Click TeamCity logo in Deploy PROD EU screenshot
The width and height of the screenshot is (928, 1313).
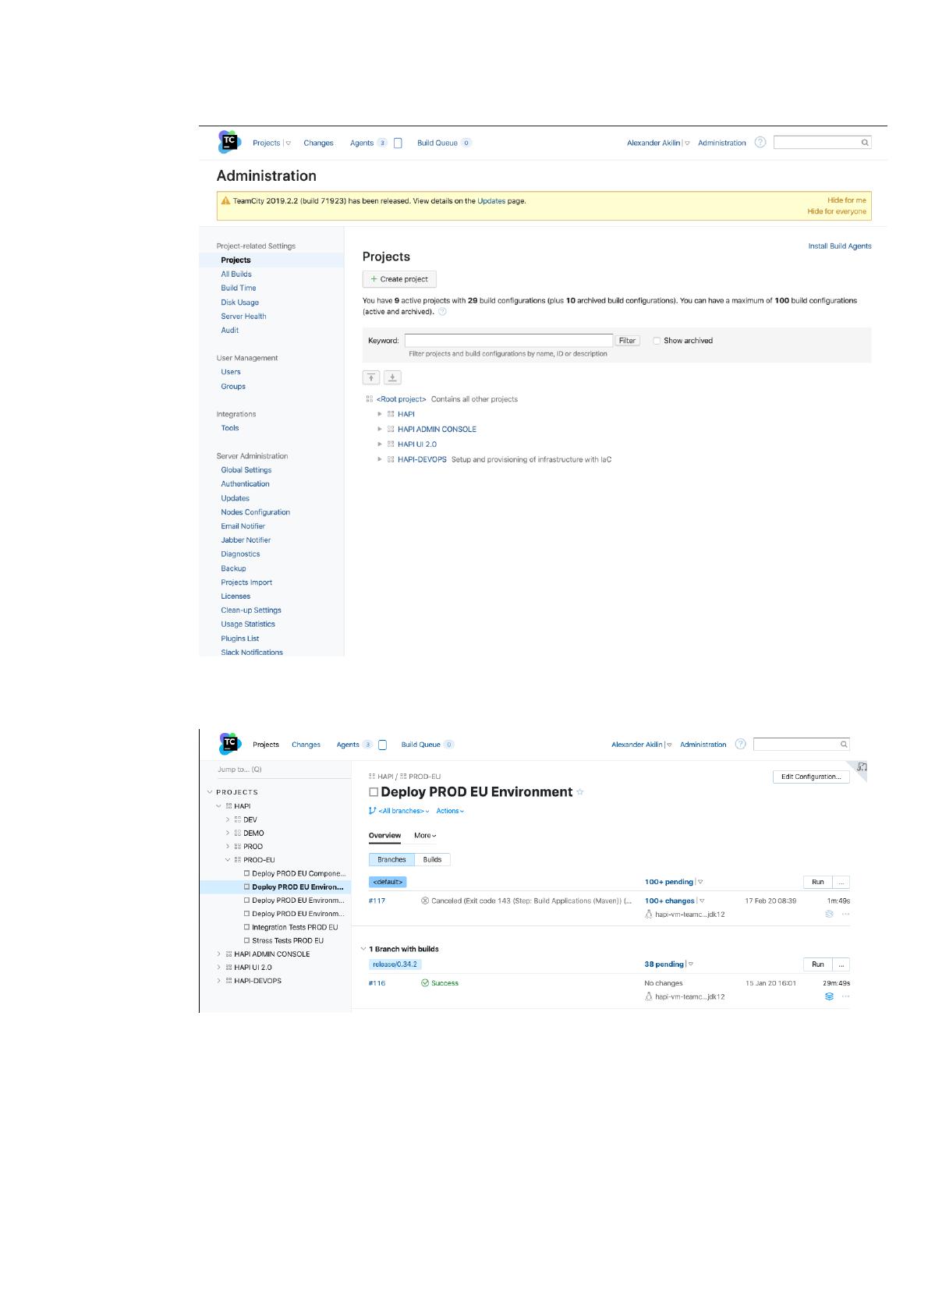[x=229, y=743]
